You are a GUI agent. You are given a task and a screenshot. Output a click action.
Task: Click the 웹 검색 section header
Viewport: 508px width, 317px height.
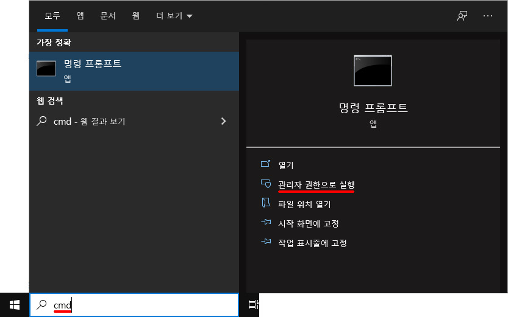pos(50,101)
